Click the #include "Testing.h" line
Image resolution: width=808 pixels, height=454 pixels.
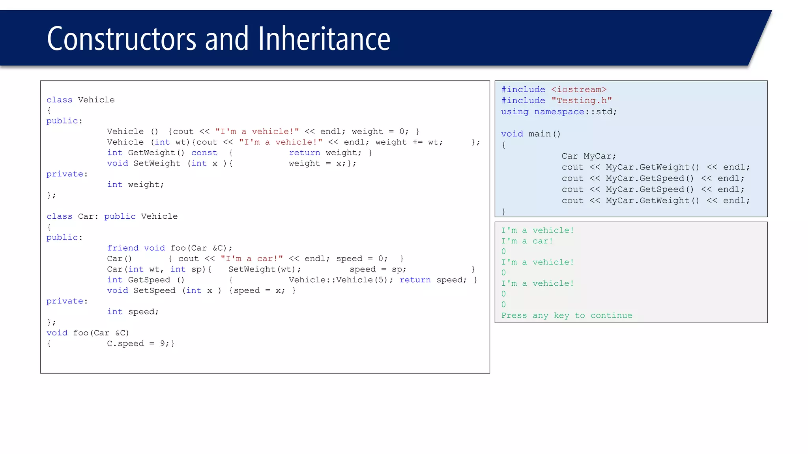point(556,101)
